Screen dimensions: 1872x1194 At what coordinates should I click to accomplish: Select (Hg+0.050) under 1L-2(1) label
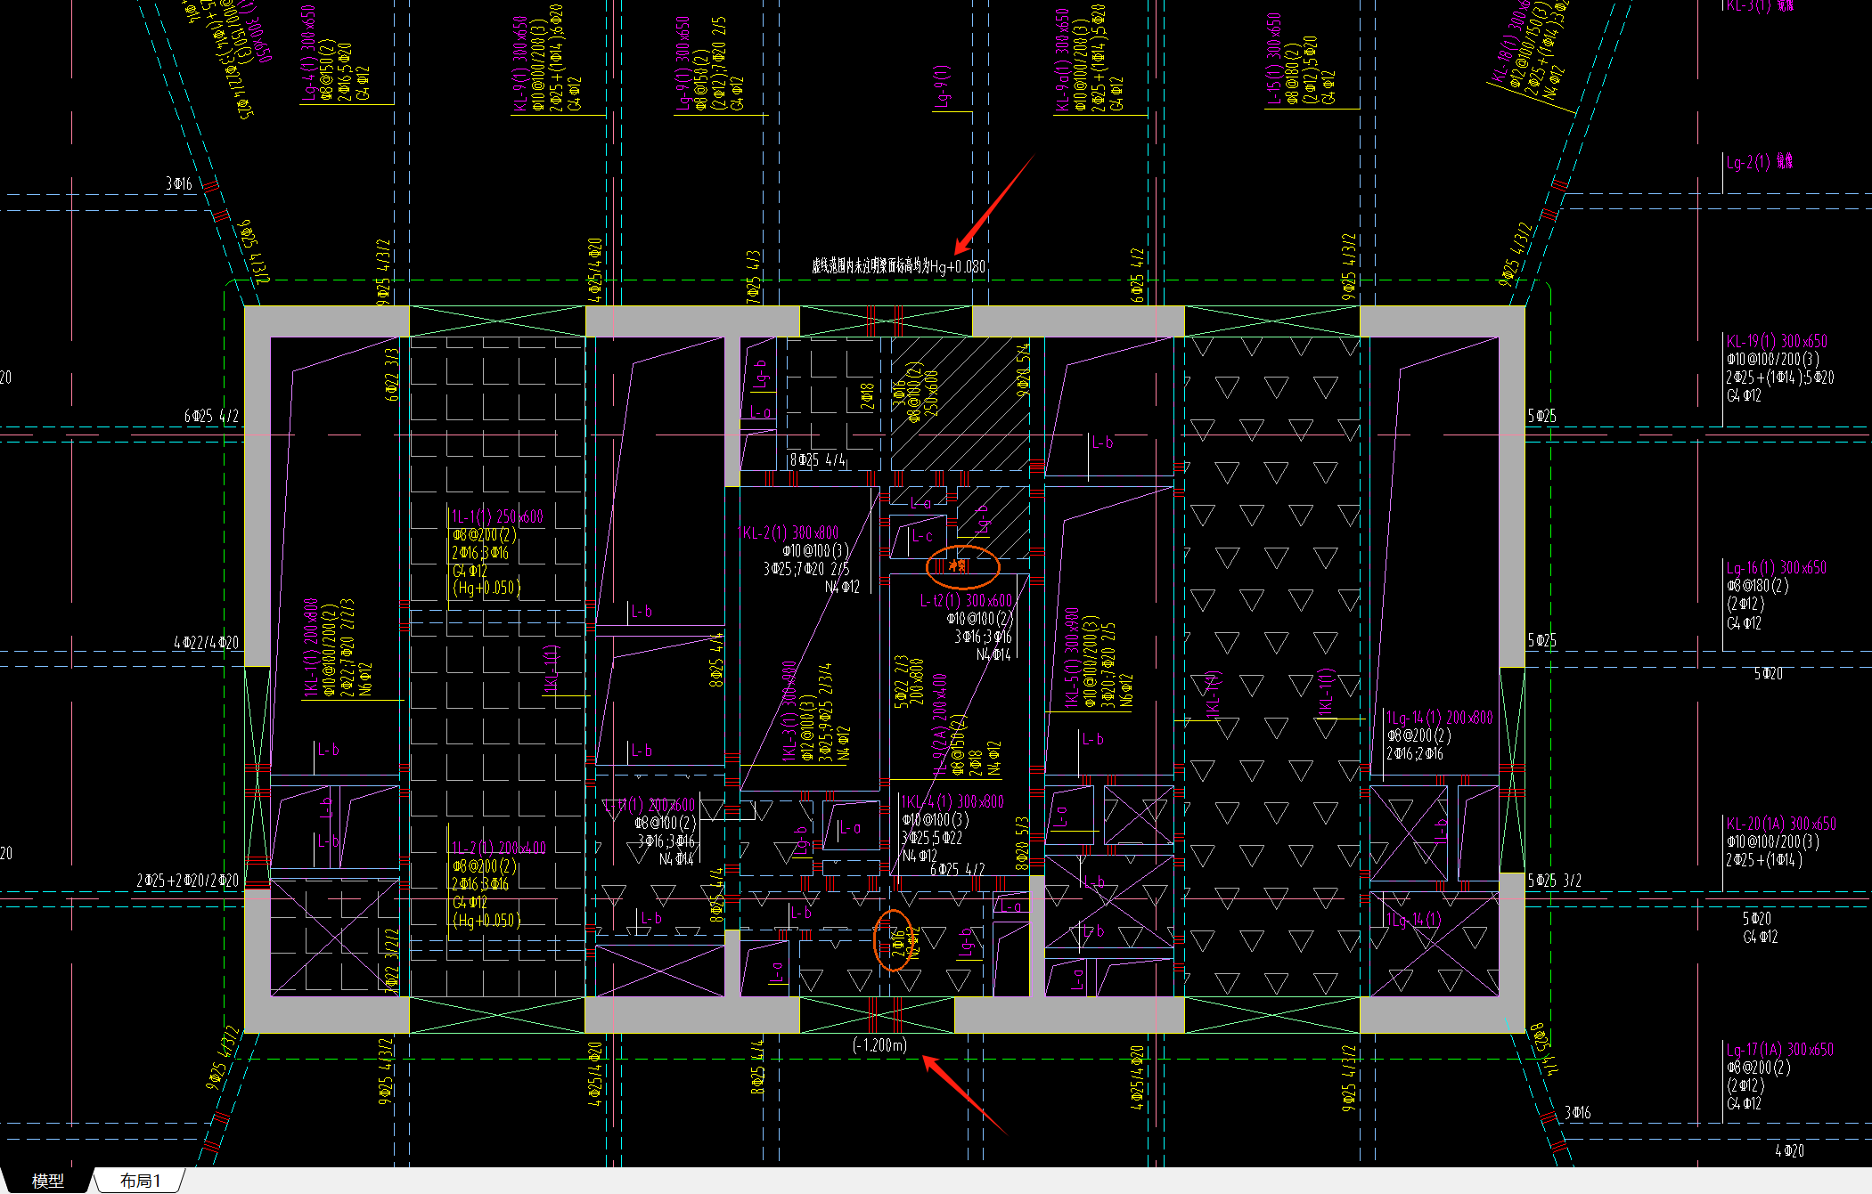(486, 920)
